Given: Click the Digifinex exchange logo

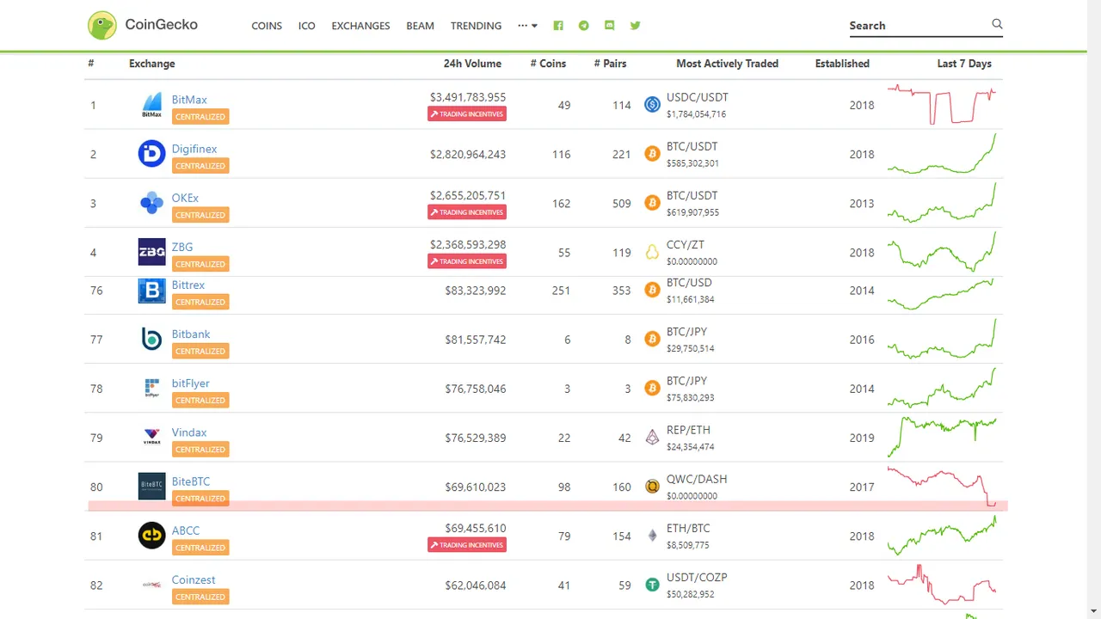Looking at the screenshot, I should pyautogui.click(x=152, y=154).
